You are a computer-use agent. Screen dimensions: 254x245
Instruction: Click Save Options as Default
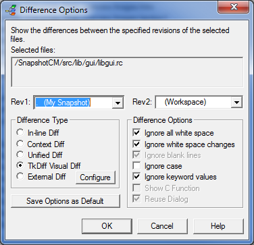[x=66, y=201]
